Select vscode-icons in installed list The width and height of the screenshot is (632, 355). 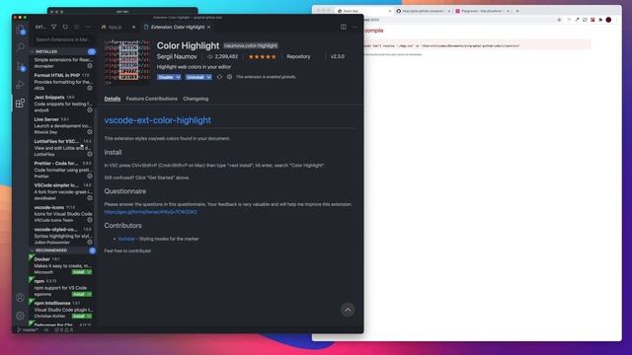[62, 214]
